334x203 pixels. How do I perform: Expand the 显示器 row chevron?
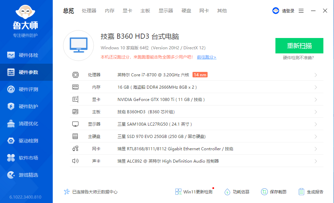tap(316, 124)
